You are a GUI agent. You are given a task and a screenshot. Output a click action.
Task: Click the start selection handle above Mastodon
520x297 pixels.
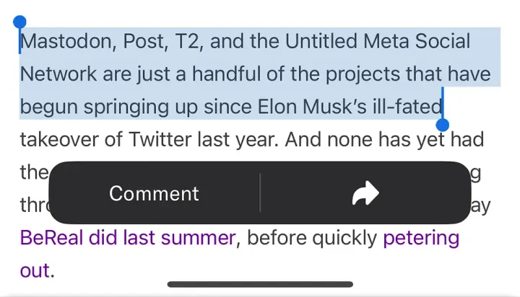[20, 23]
